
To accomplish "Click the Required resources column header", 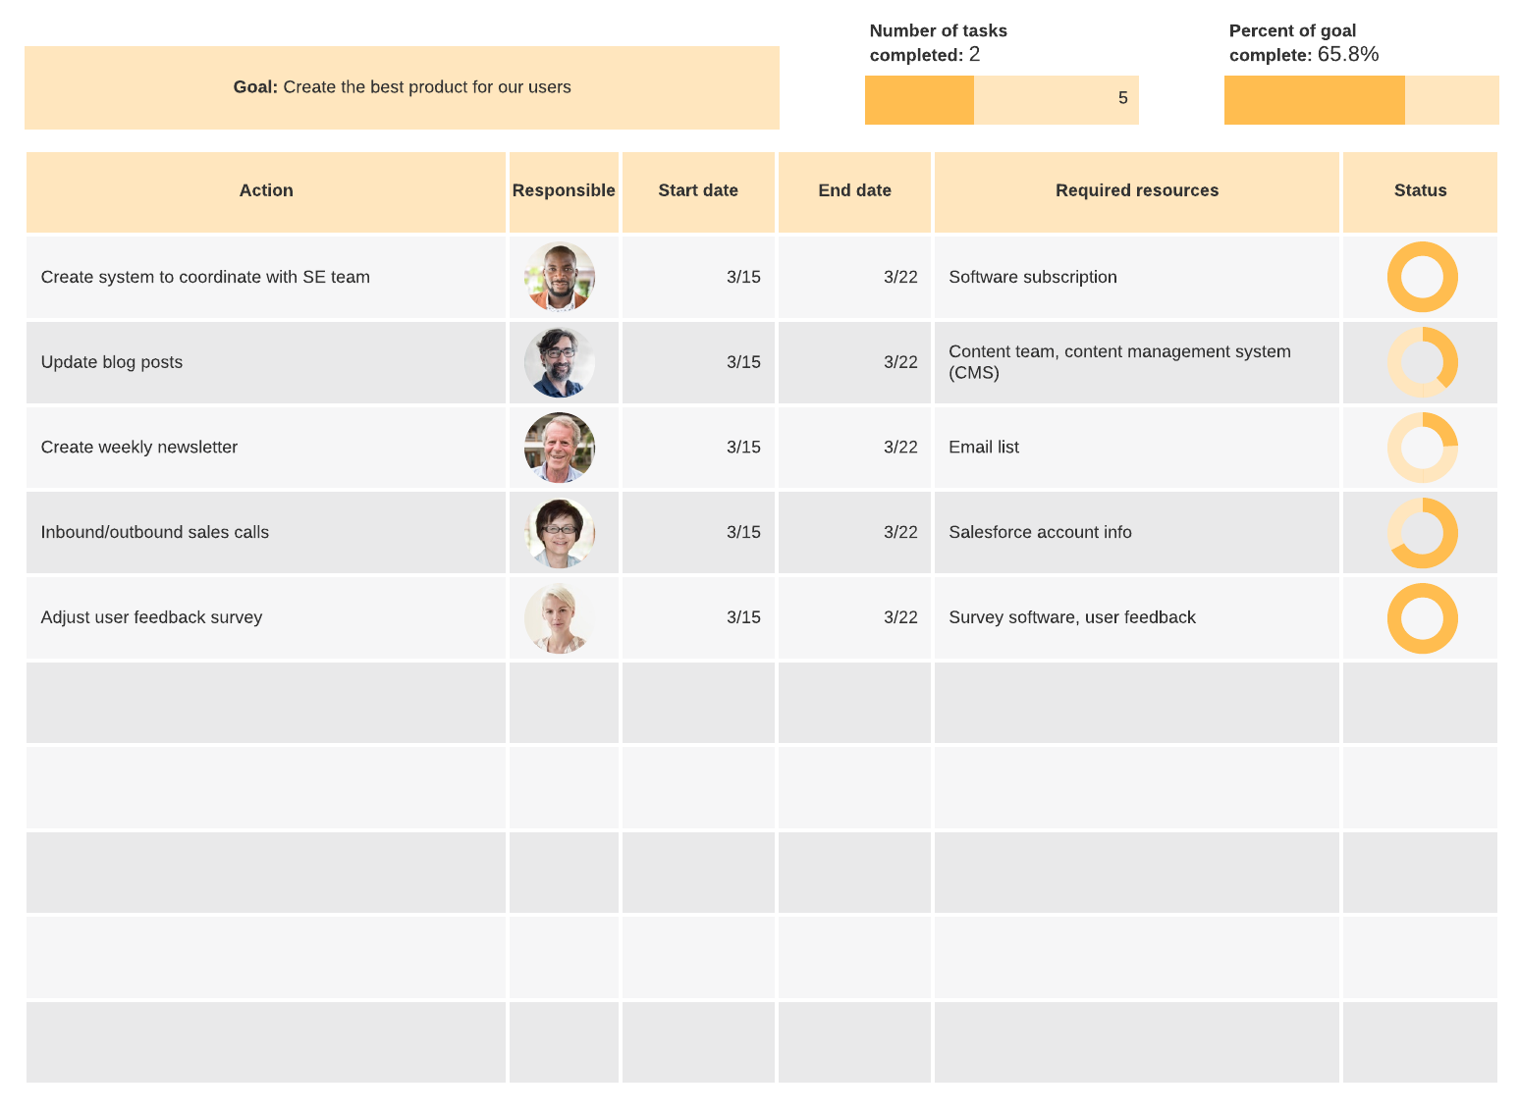I will pos(1136,191).
